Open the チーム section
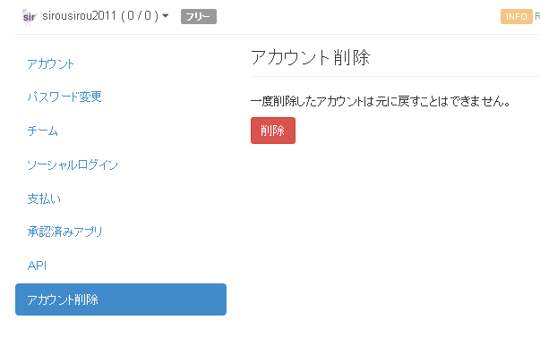The width and height of the screenshot is (540, 337). 43,131
